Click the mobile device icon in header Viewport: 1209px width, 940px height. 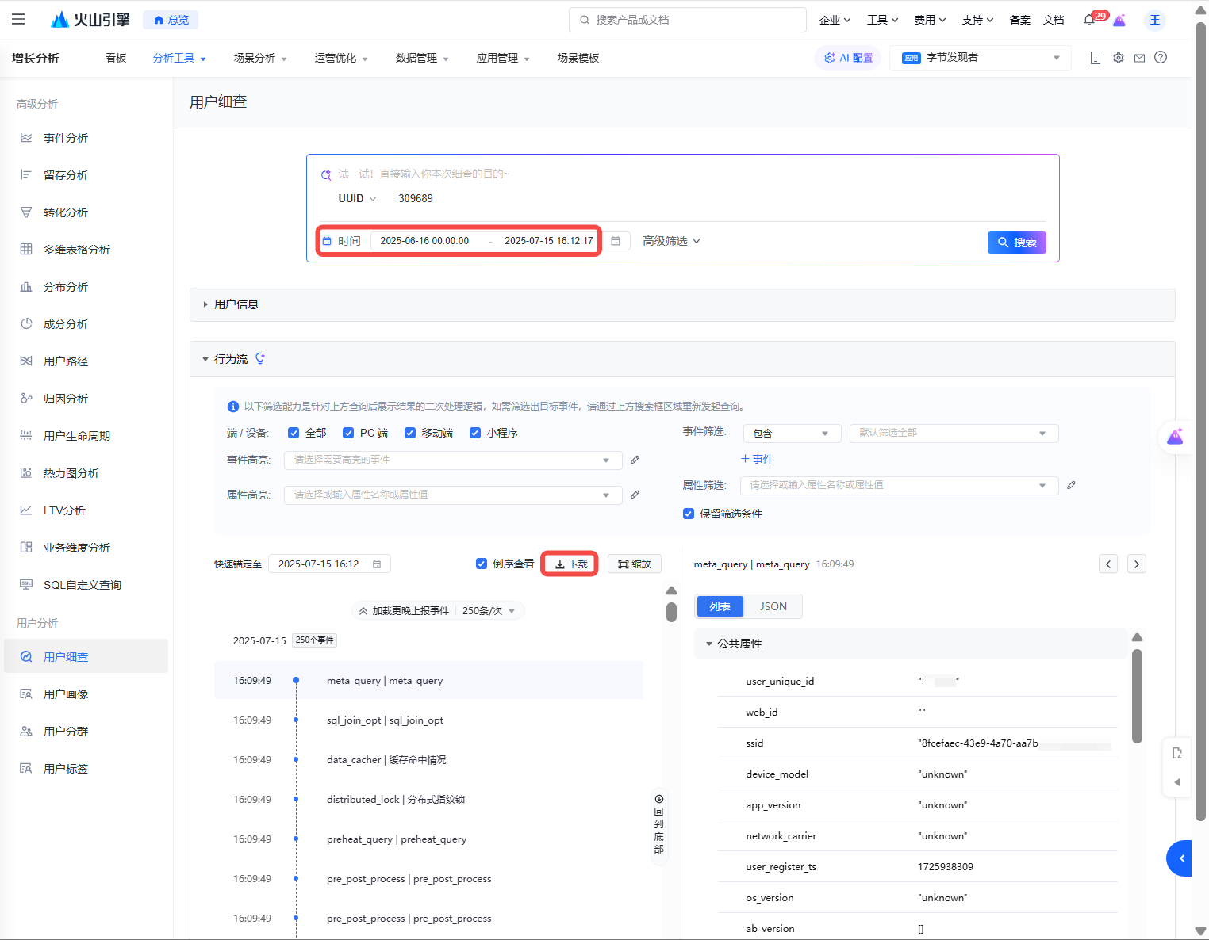coord(1096,58)
